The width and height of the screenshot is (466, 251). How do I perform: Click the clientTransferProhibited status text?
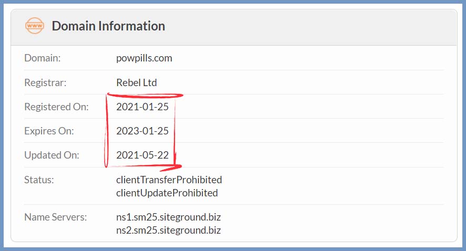(x=169, y=180)
